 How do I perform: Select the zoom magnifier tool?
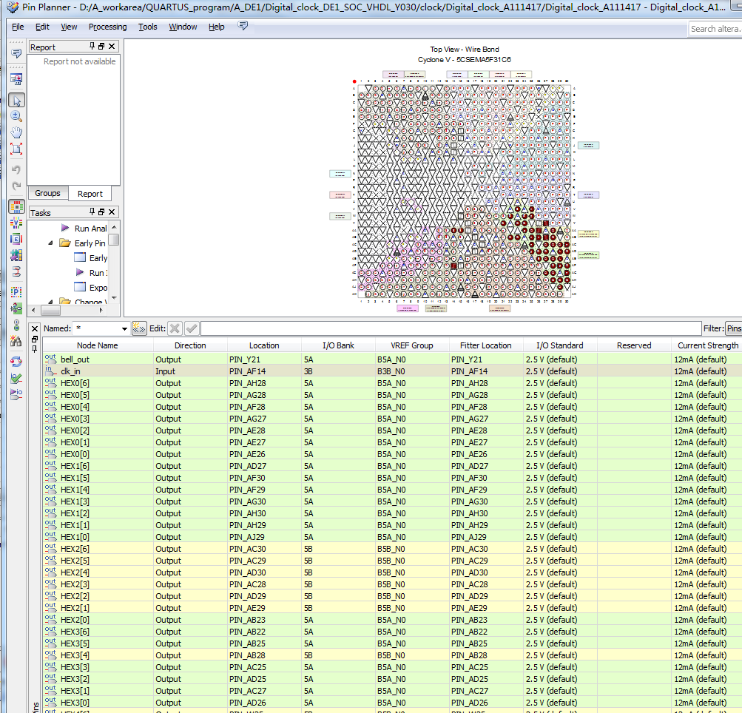(x=16, y=116)
